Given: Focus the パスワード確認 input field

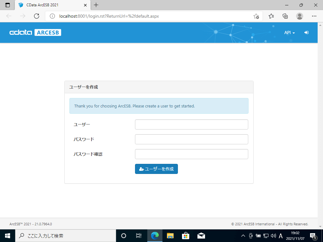Looking at the screenshot, I should (191, 154).
